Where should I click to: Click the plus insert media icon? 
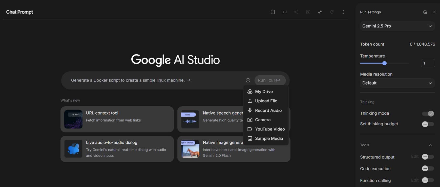[x=248, y=80]
